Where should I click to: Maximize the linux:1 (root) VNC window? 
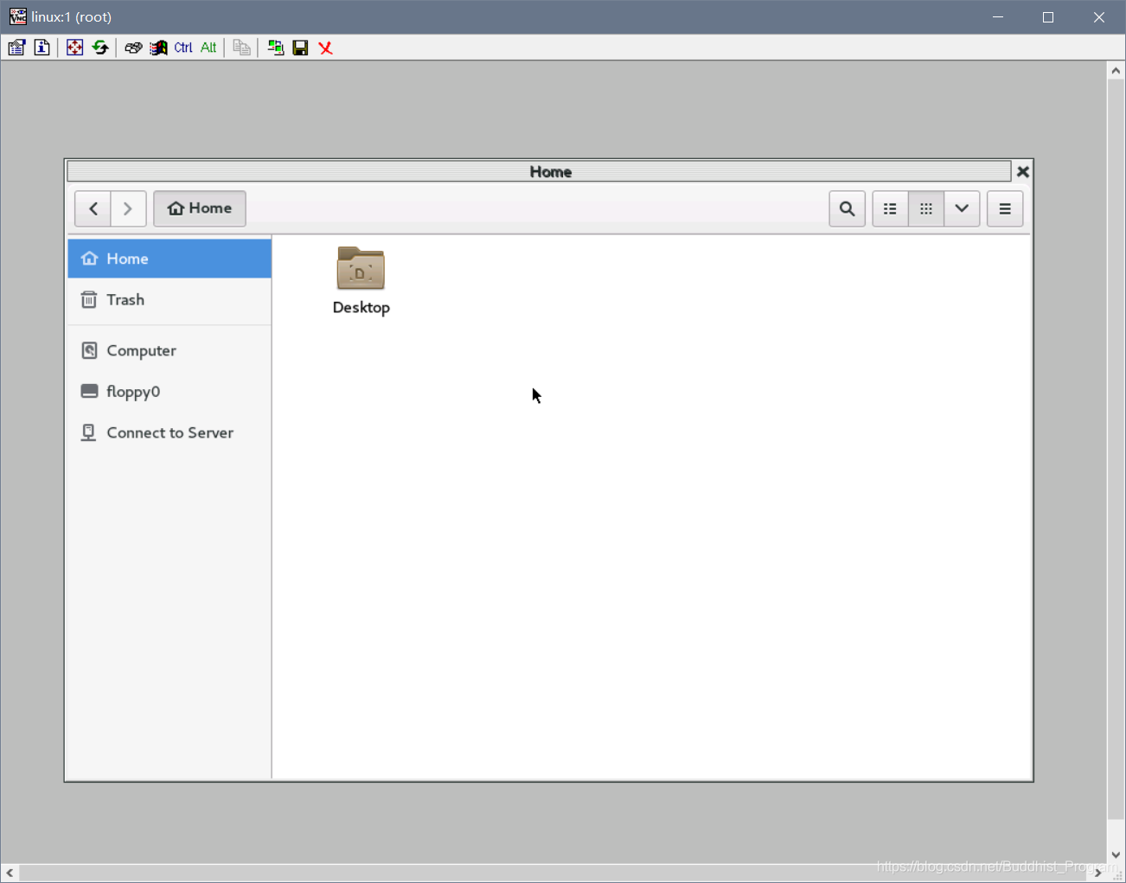[x=1048, y=17]
